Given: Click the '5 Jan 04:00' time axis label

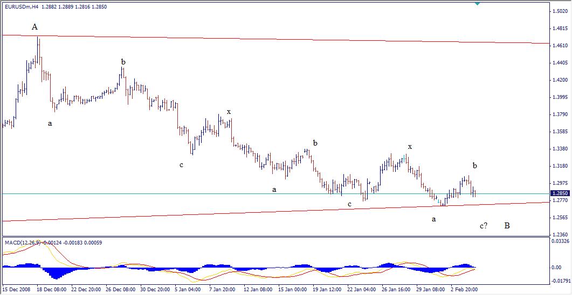Looking at the screenshot, I should 188,290.
